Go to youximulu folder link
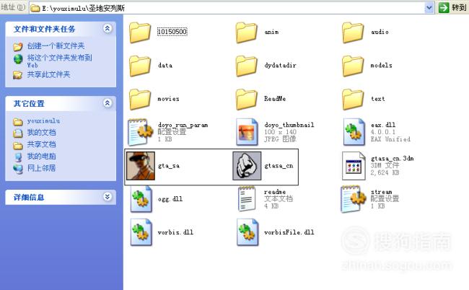The image size is (469, 290). 44,121
